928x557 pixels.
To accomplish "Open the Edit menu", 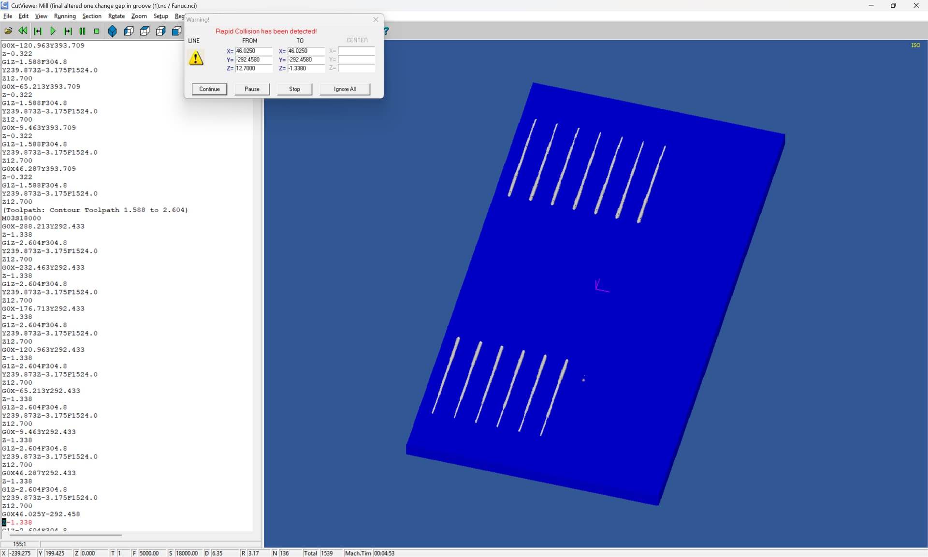I will click(x=23, y=16).
